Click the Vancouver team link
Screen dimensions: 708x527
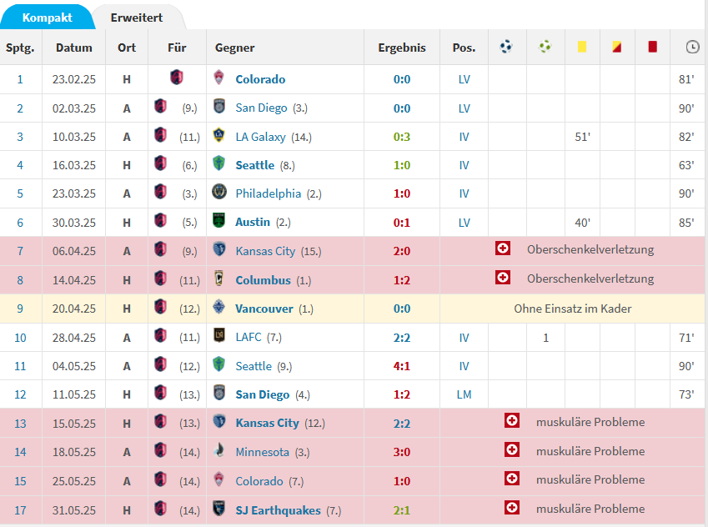point(264,309)
